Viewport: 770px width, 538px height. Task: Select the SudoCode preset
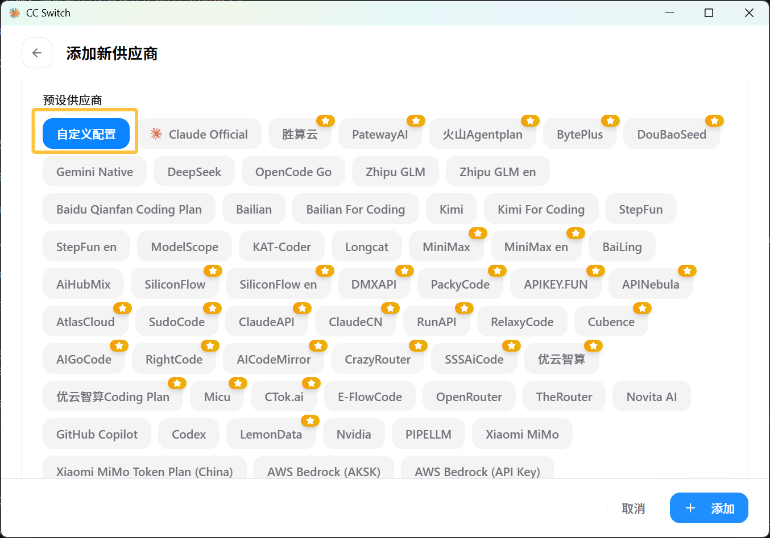(x=176, y=322)
